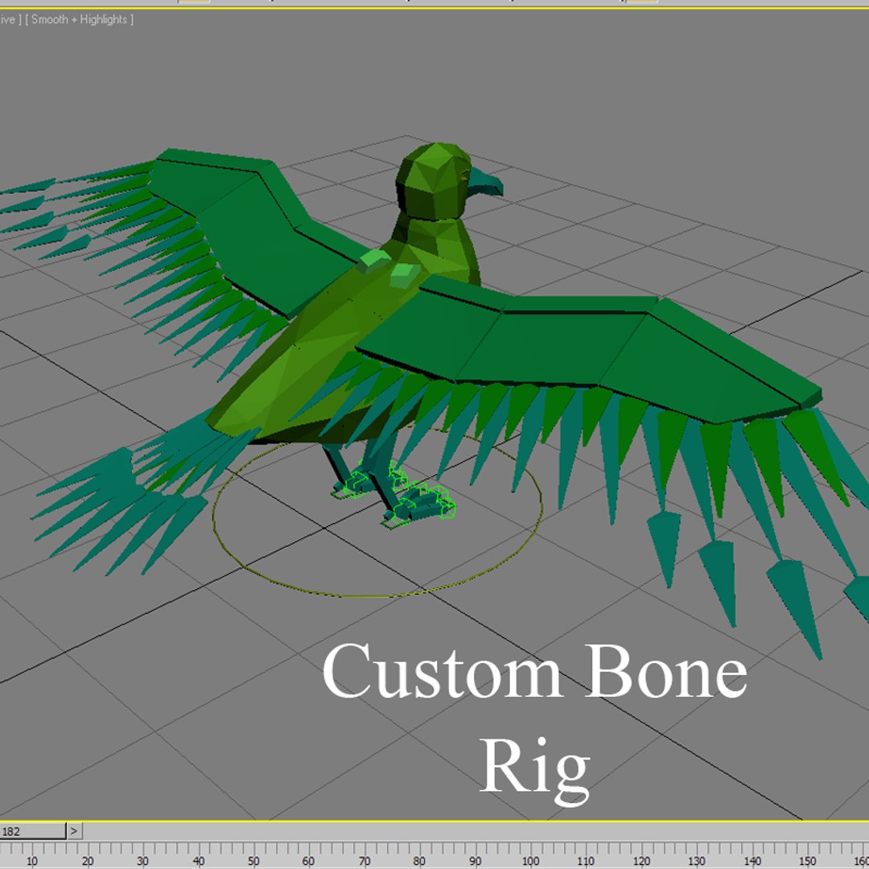Click frame 20 on the timeline ruler

(88, 861)
